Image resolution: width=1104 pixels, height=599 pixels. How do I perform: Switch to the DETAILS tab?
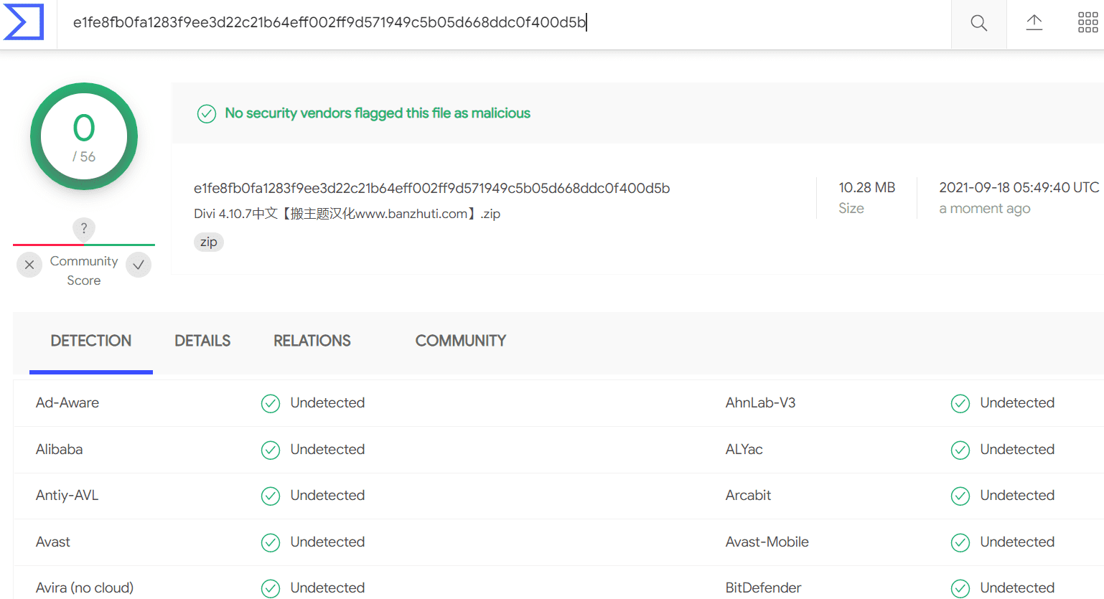coord(202,341)
